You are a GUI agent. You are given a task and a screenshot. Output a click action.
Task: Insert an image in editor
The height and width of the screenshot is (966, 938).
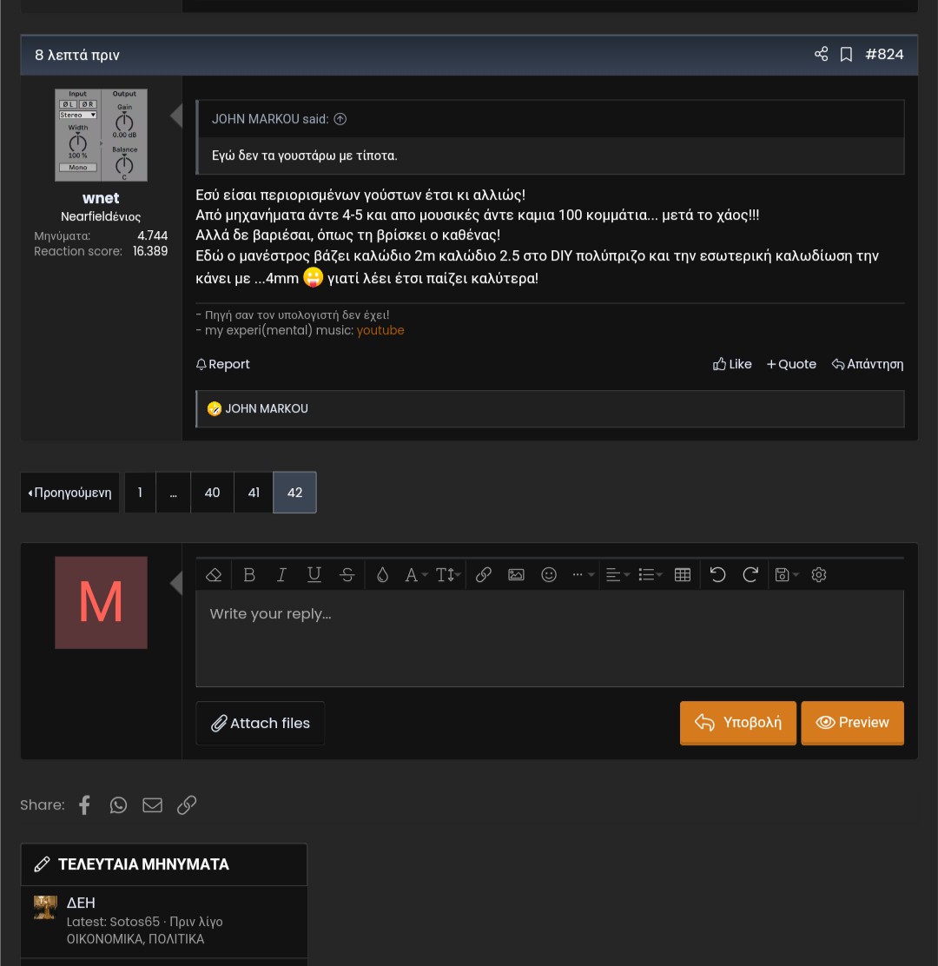(x=516, y=575)
